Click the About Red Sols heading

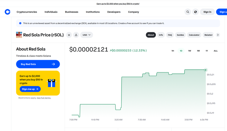click(31, 49)
